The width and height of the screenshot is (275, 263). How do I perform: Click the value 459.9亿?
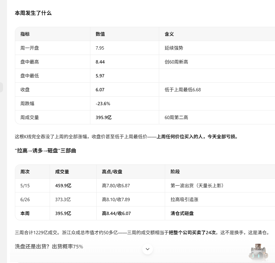63,186
